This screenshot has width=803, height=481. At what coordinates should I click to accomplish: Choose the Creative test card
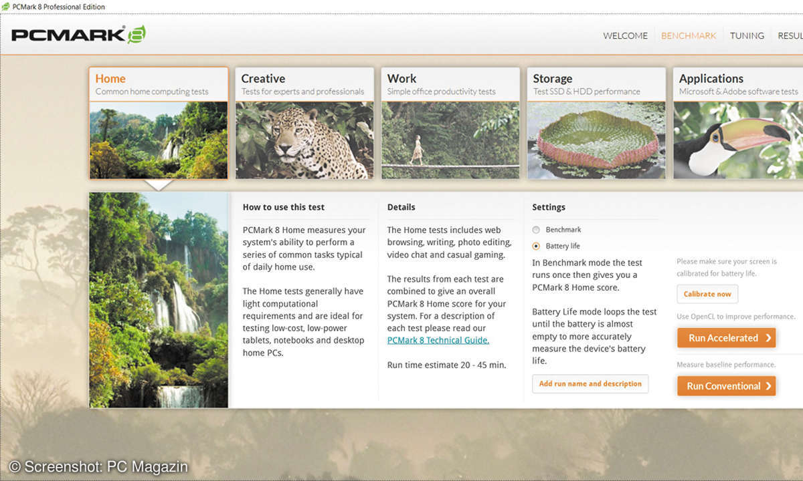(304, 123)
